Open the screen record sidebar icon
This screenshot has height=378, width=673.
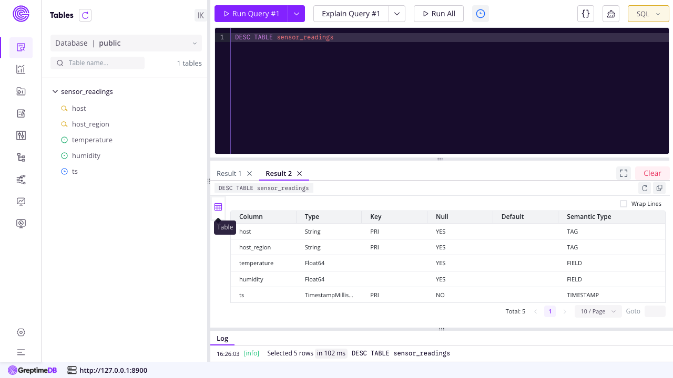[x=21, y=224]
